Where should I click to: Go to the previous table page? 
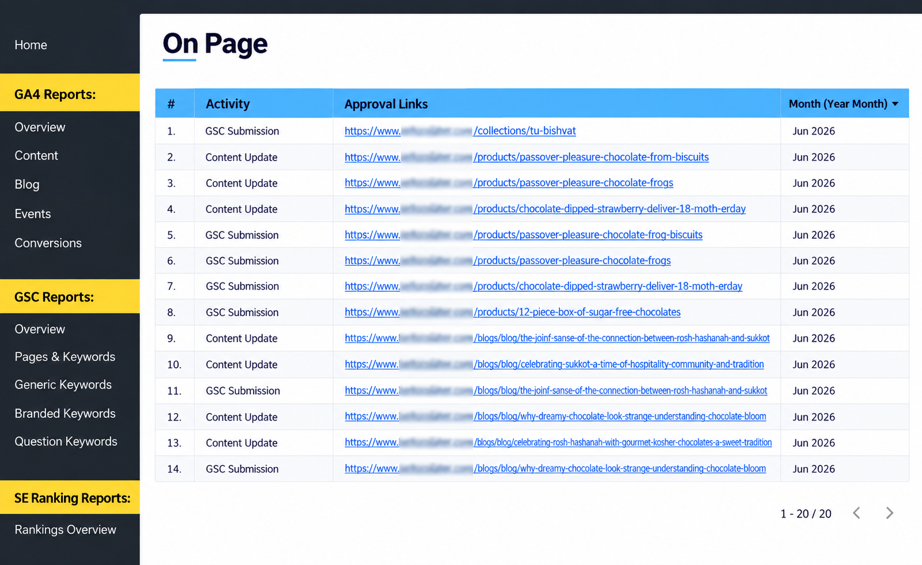[856, 513]
